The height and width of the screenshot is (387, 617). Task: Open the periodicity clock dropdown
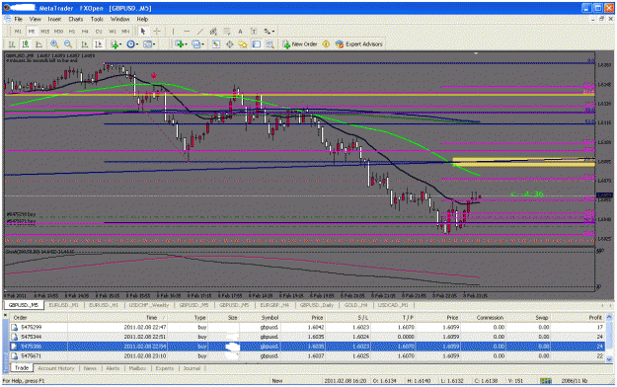coord(132,44)
